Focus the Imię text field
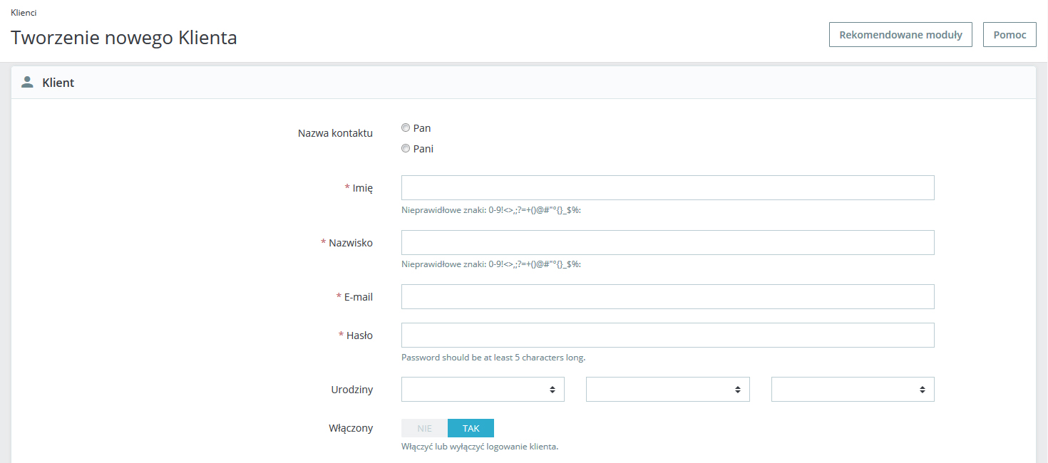 click(667, 188)
